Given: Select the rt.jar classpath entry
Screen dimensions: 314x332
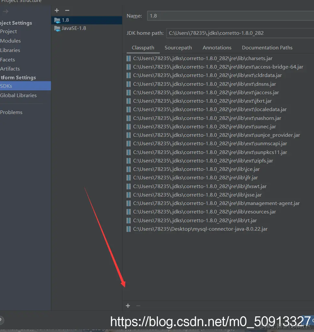Looking at the screenshot, I should (x=195, y=221).
